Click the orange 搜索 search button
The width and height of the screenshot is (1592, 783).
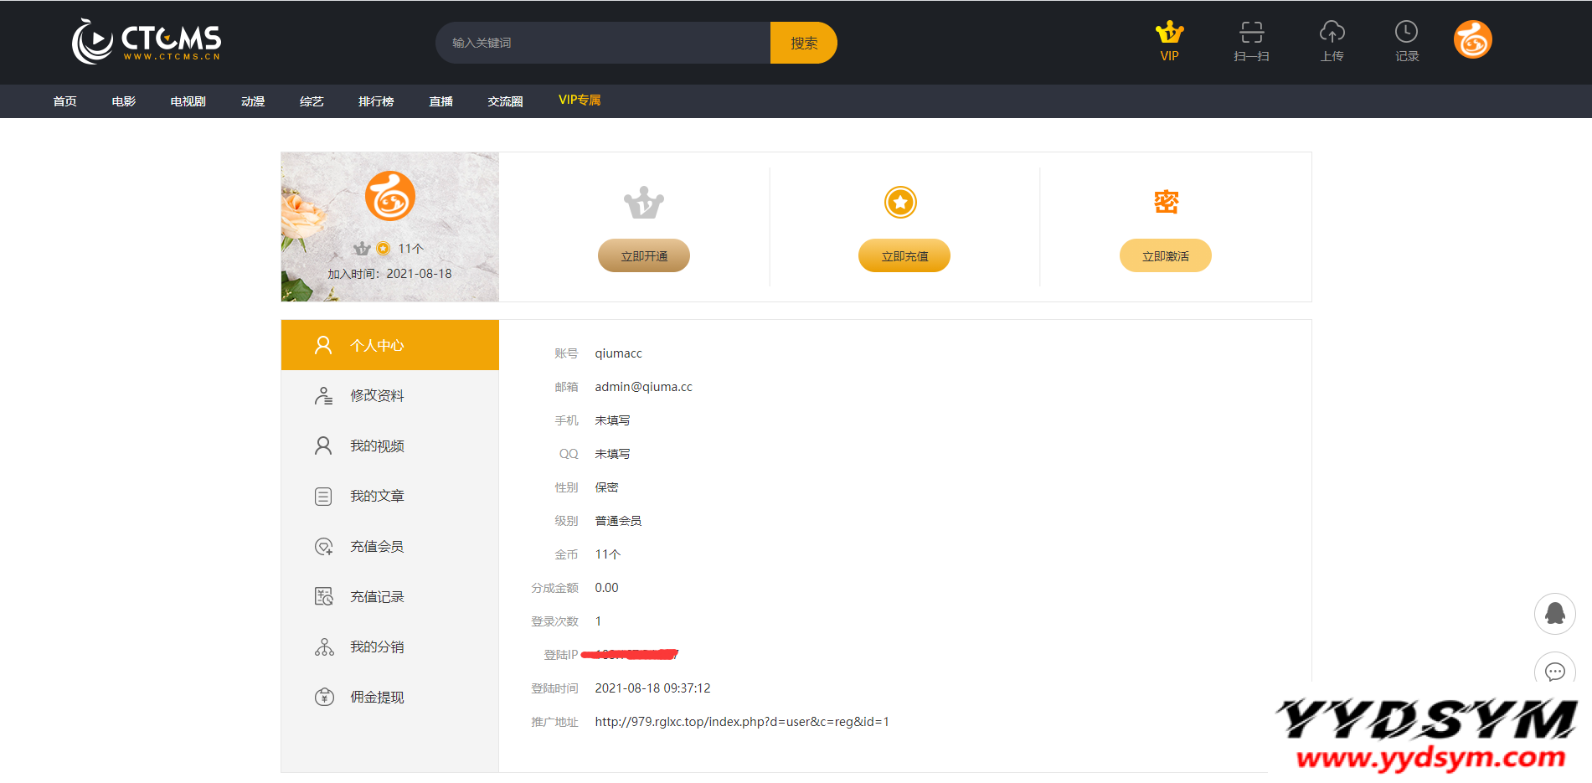(803, 43)
